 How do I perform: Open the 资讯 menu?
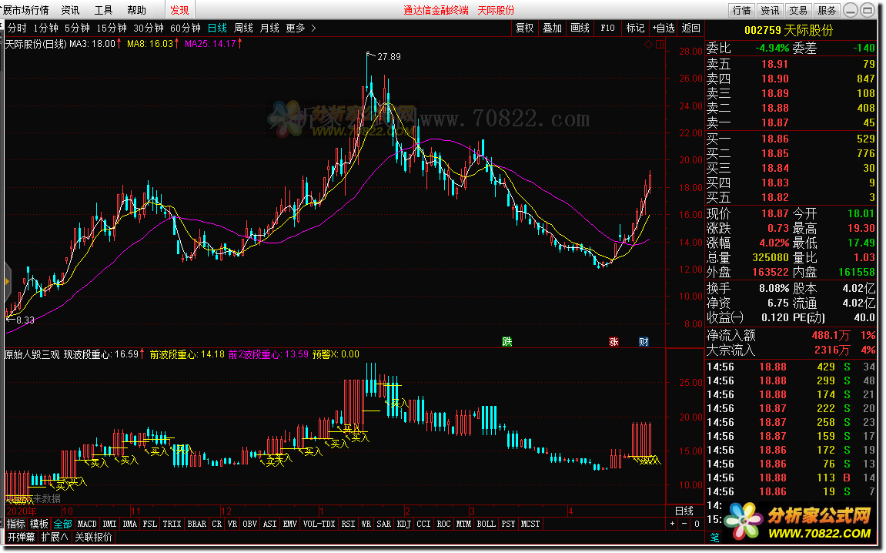71,10
